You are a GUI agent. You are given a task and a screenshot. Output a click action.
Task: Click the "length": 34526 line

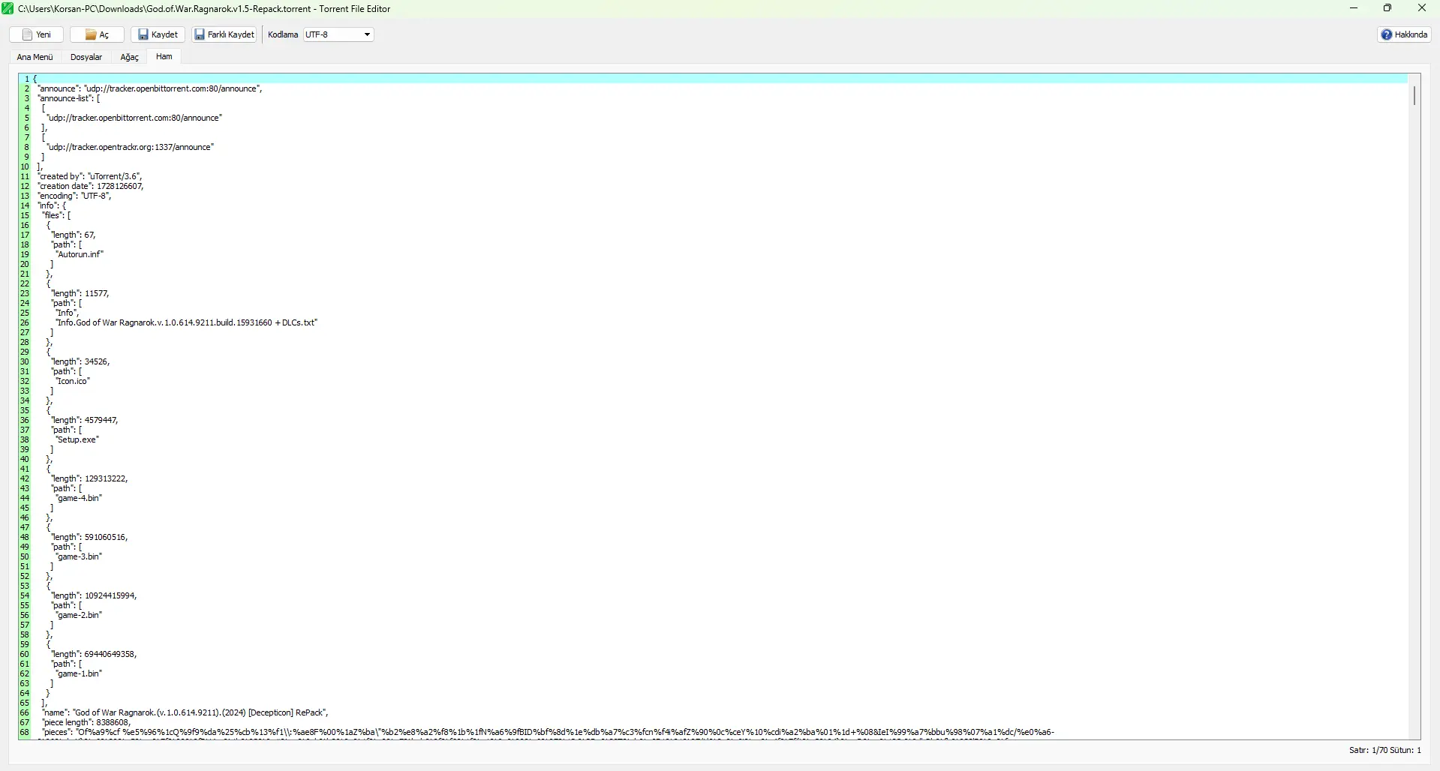[x=80, y=361]
